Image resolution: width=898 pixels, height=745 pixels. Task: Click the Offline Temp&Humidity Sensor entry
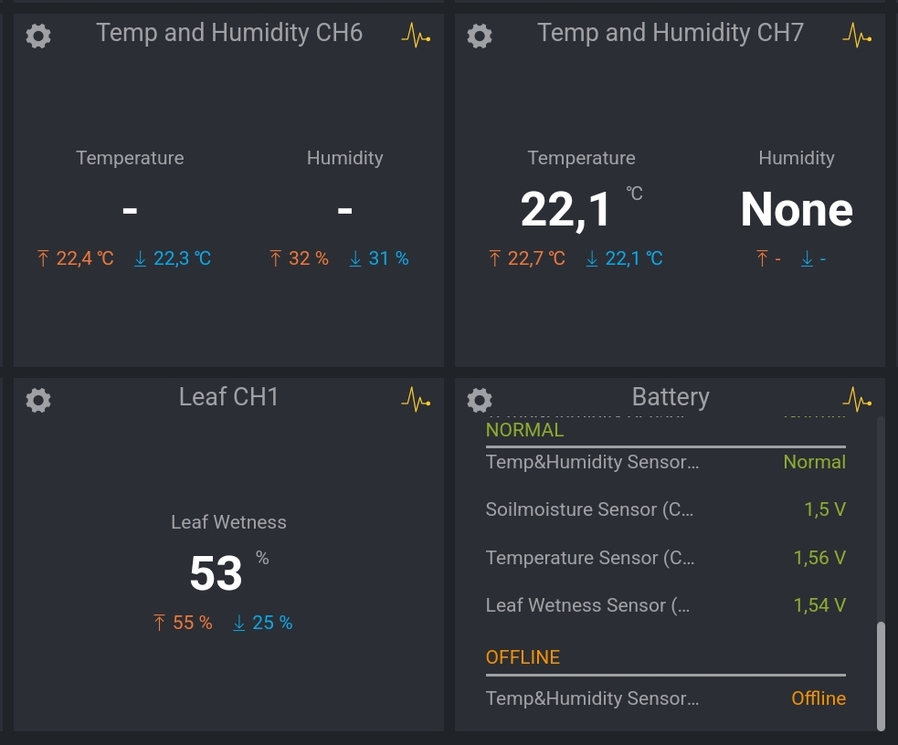(665, 698)
